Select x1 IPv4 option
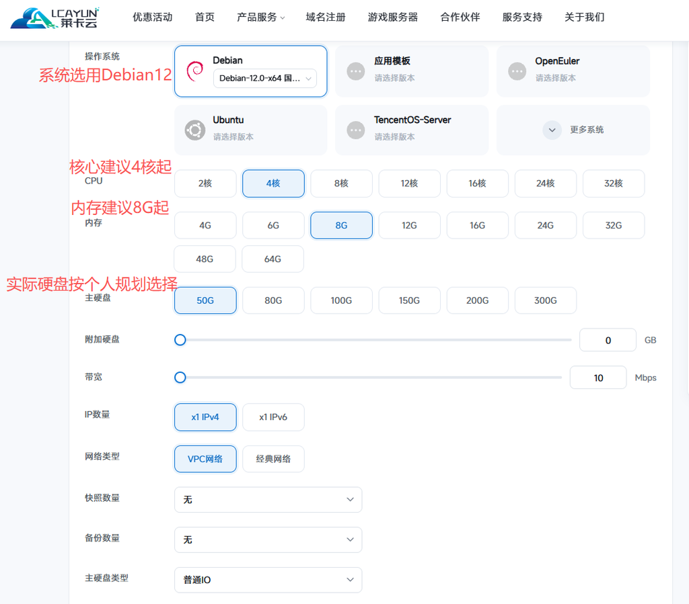This screenshot has height=604, width=689. pyautogui.click(x=205, y=417)
